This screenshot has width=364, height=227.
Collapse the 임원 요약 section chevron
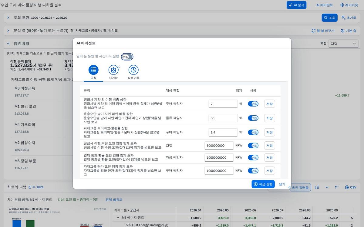[x=8, y=44]
